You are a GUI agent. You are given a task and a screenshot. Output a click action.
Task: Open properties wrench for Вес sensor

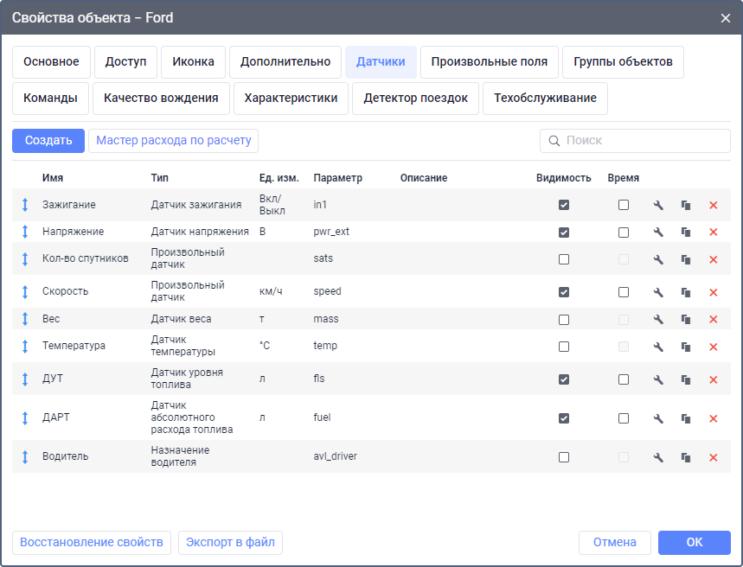pos(658,320)
